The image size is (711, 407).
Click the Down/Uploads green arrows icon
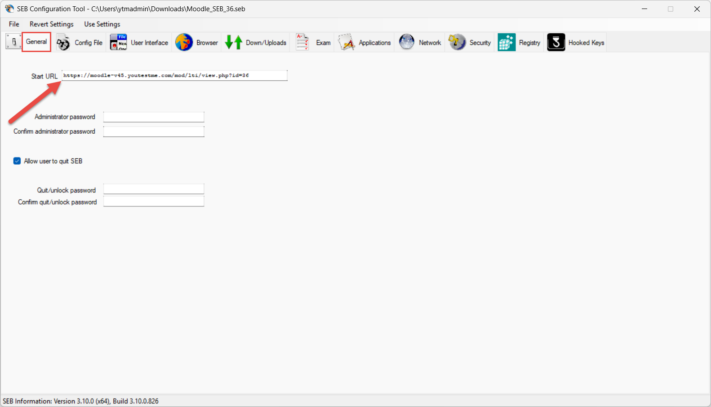234,43
